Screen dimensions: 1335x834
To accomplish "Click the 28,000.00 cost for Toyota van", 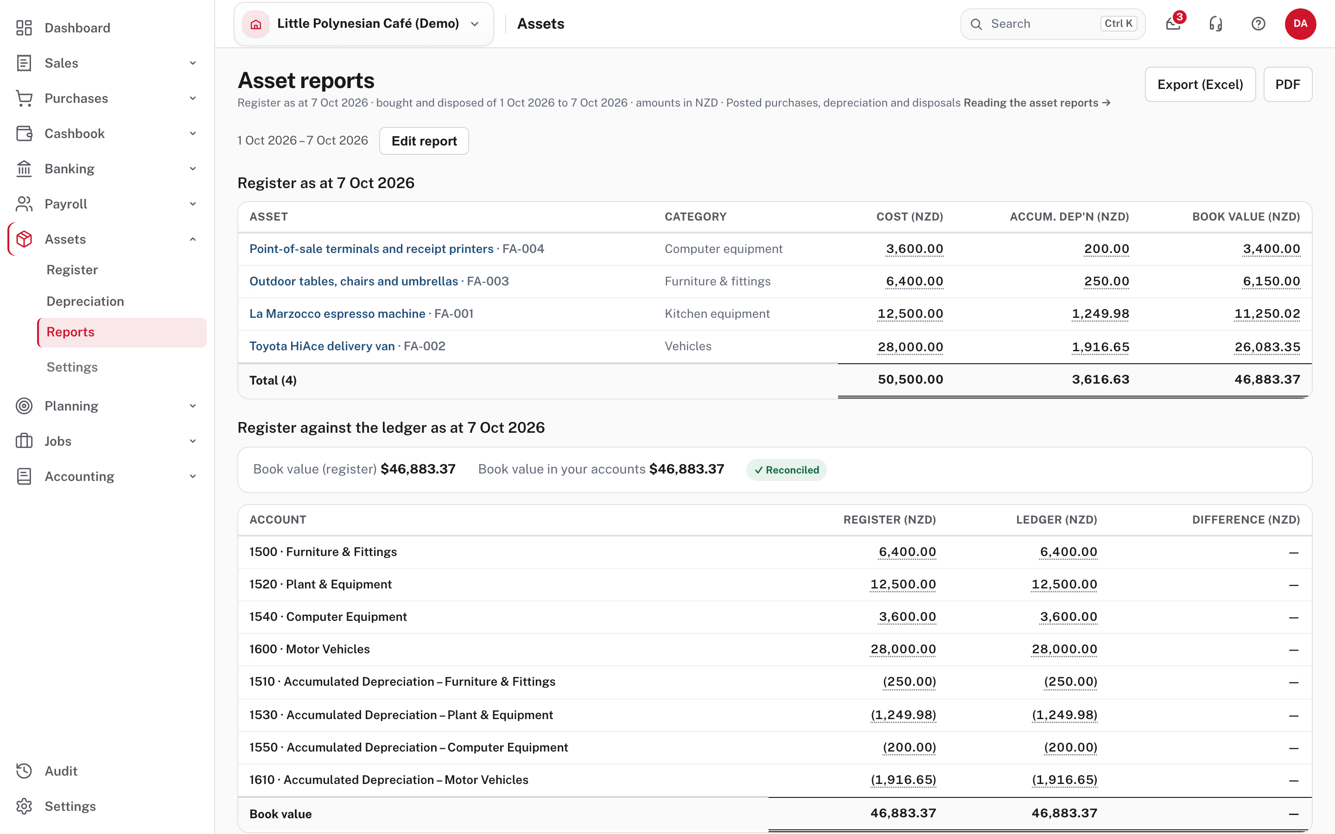I will (910, 347).
